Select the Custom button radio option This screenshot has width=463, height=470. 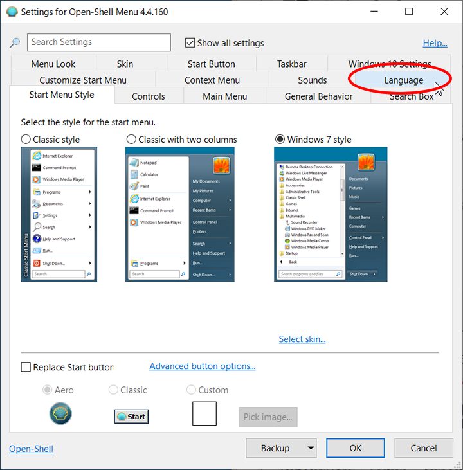(191, 390)
